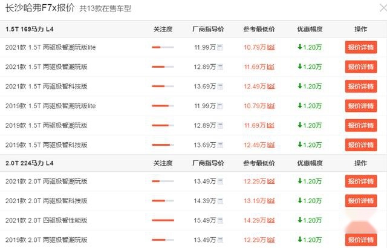Select model link 2019款 2.0T 两驱极智潮玩版
The image size is (387, 248).
coord(47,240)
